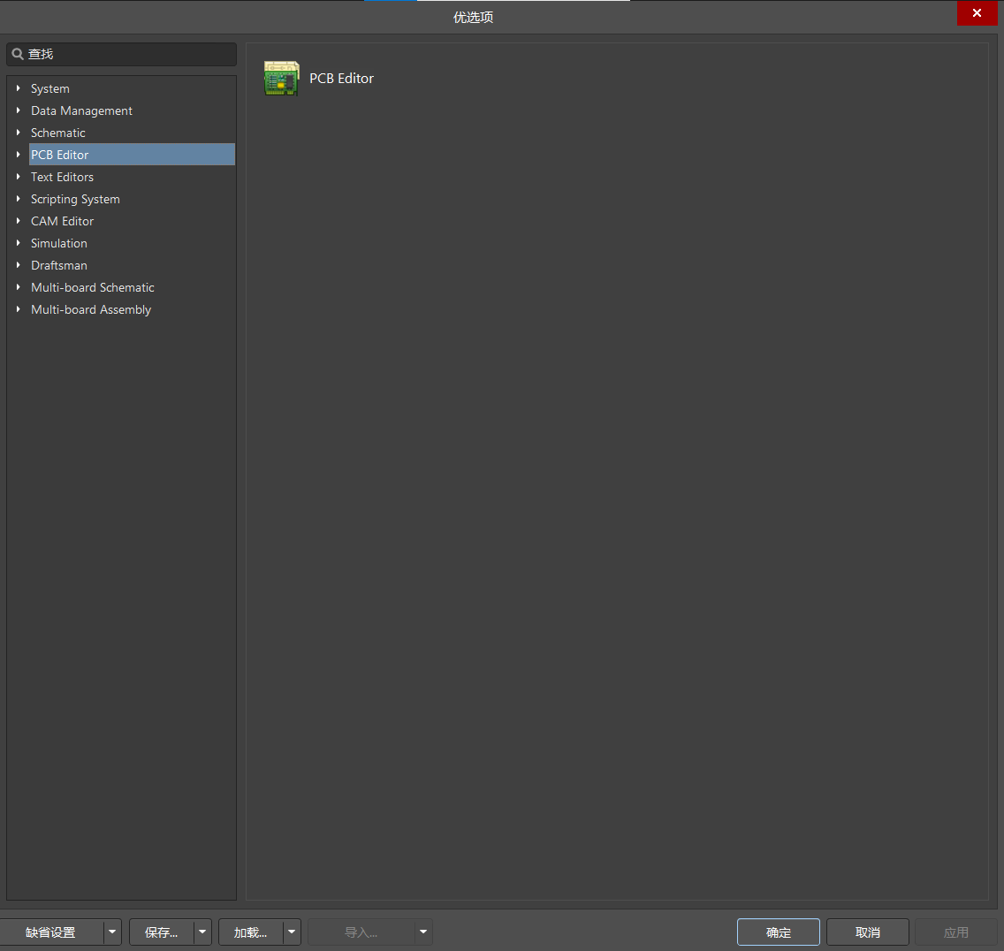The image size is (1004, 951).
Task: Select Draftsman category
Action: (59, 265)
